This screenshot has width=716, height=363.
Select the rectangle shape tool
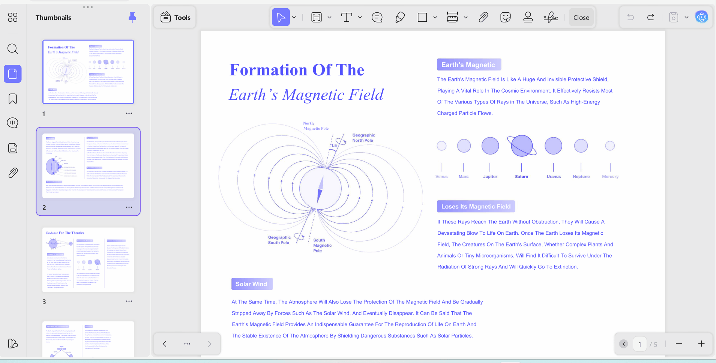[x=422, y=17]
